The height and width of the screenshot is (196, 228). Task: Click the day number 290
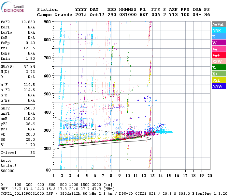(112, 15)
